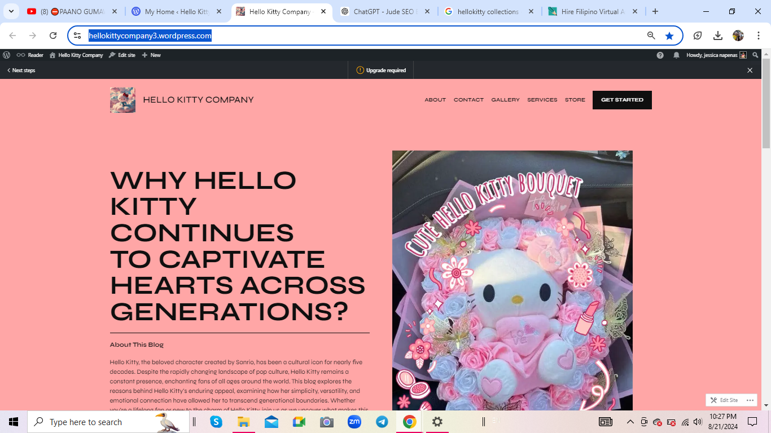Open the About page in site menu
The height and width of the screenshot is (433, 771).
pos(435,100)
